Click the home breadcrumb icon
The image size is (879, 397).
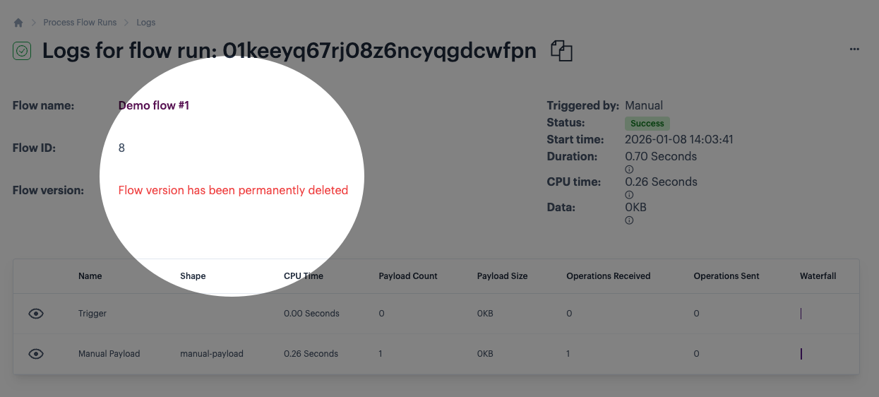[x=18, y=23]
